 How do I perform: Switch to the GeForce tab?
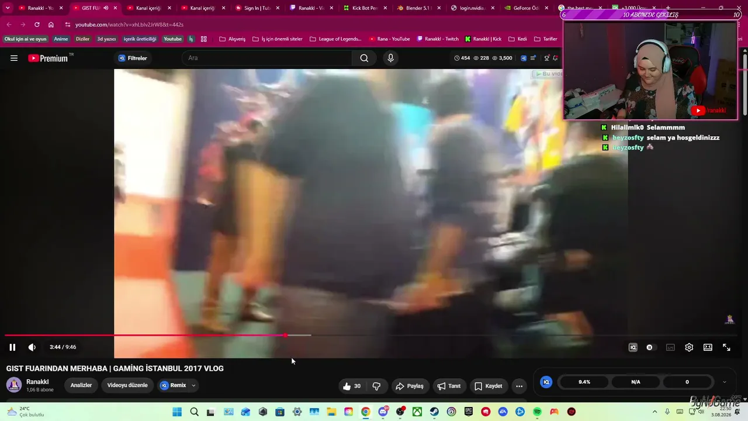pos(526,8)
